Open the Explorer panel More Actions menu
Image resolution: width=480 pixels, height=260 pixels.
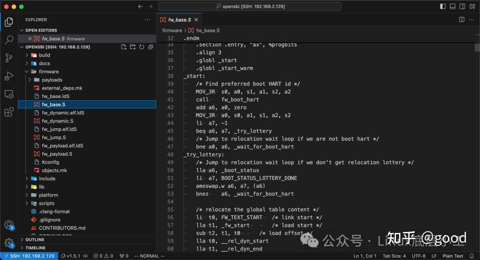[x=147, y=20]
